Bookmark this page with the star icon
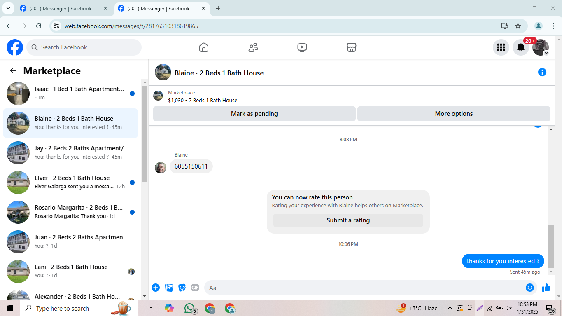This screenshot has width=562, height=316. coord(518,26)
